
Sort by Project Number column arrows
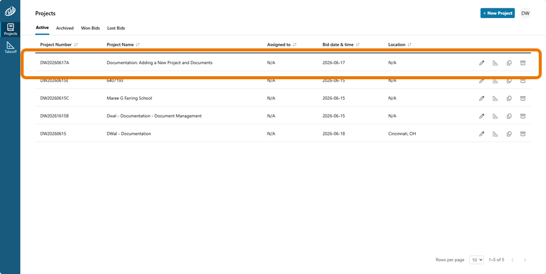coord(76,45)
